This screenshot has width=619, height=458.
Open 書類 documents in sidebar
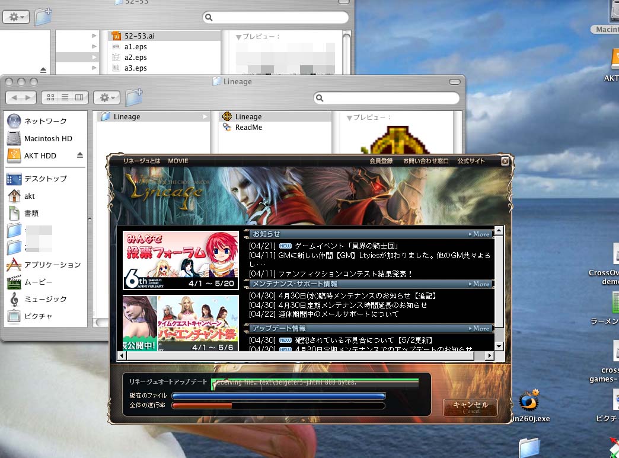[x=23, y=213]
